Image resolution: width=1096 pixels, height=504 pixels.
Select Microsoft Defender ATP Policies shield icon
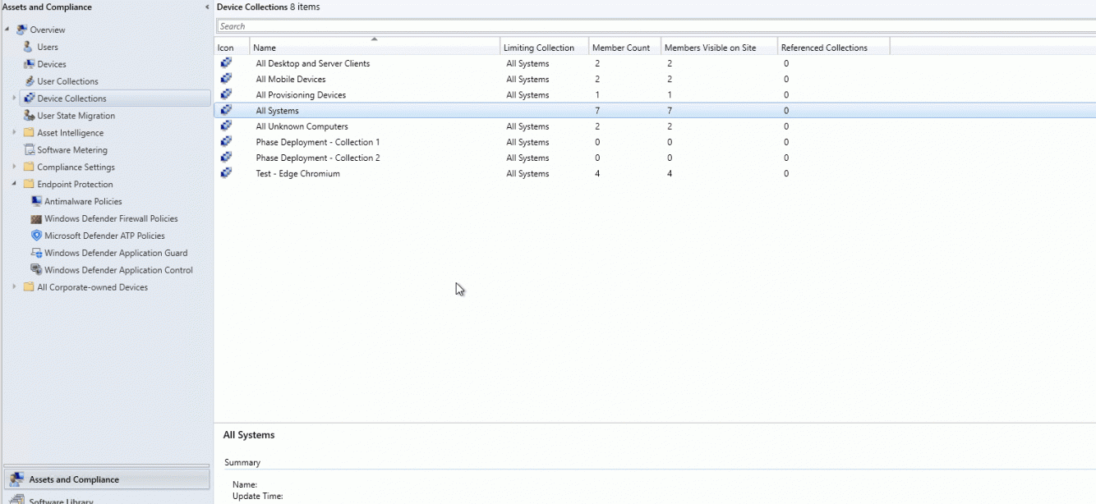click(35, 236)
